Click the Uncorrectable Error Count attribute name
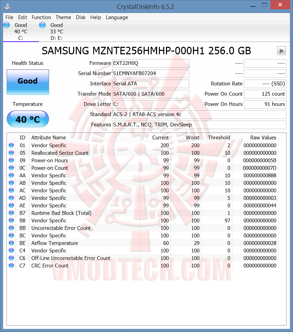 (61, 228)
